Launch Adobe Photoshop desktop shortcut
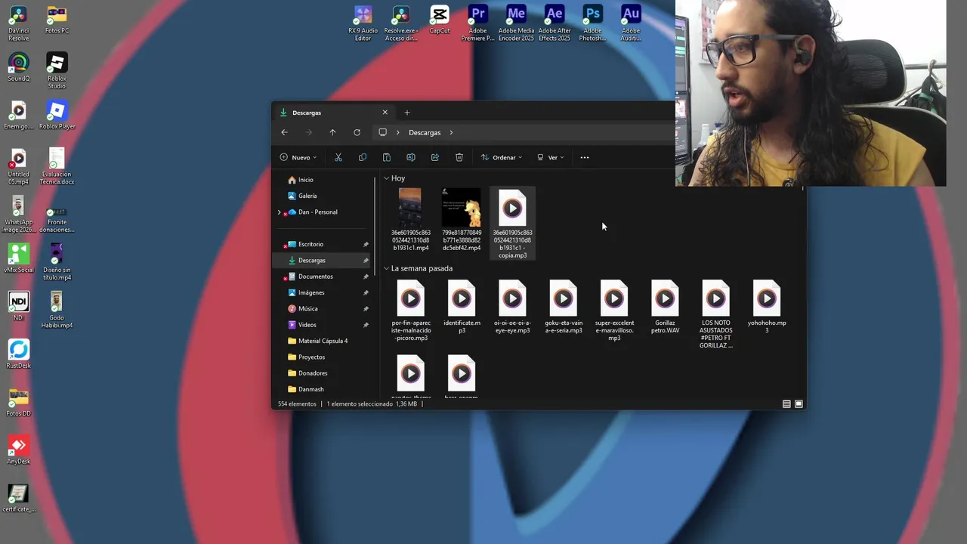 point(592,23)
